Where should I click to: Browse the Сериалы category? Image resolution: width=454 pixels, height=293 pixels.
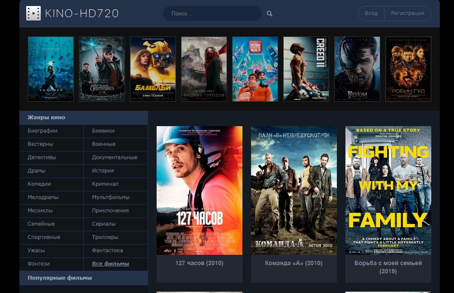[104, 224]
